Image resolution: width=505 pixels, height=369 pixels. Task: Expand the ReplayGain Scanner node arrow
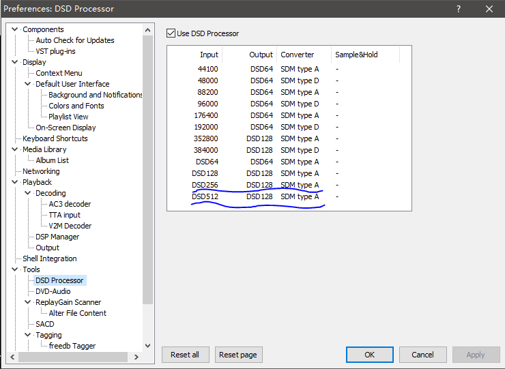click(x=28, y=302)
